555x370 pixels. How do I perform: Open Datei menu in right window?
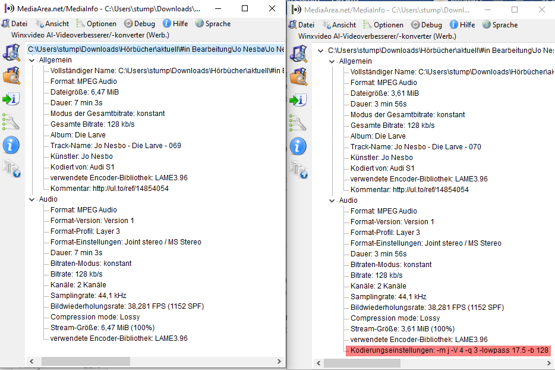click(x=302, y=25)
